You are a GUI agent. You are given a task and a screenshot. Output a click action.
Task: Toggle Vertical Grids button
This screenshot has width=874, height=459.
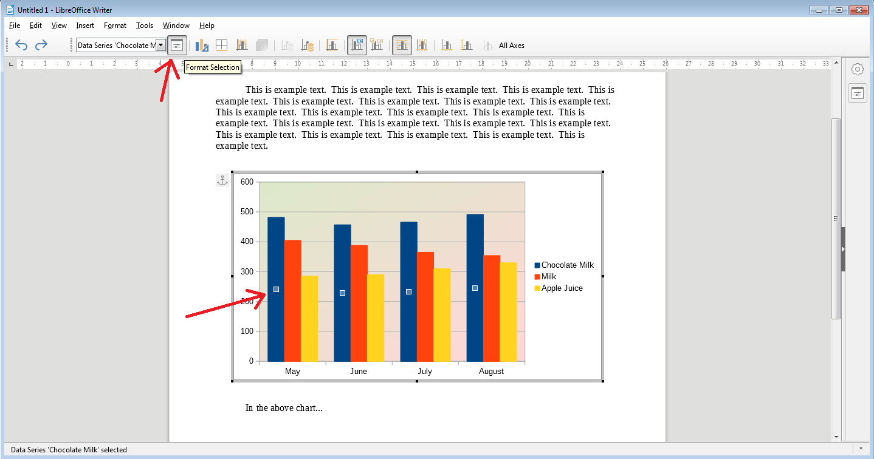pos(422,46)
